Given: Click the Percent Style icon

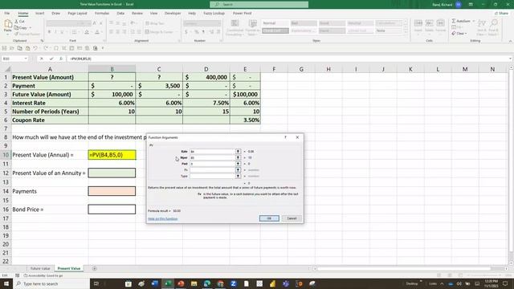Looking at the screenshot, I should tap(197, 32).
